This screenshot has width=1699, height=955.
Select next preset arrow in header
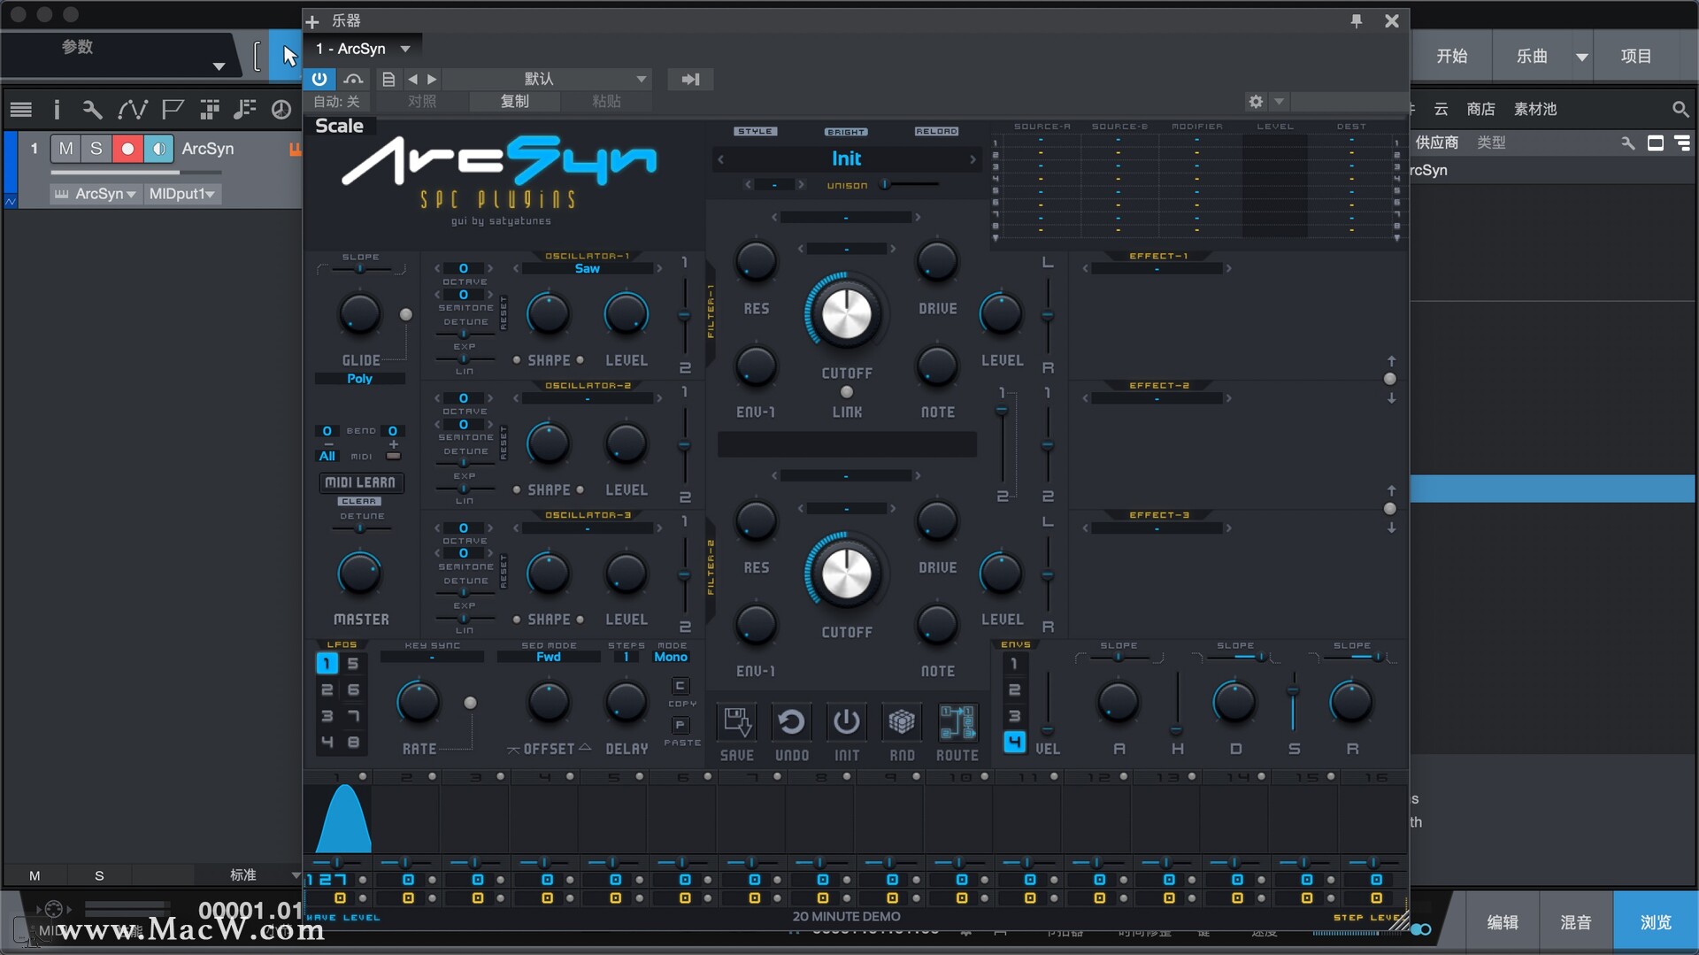click(432, 79)
